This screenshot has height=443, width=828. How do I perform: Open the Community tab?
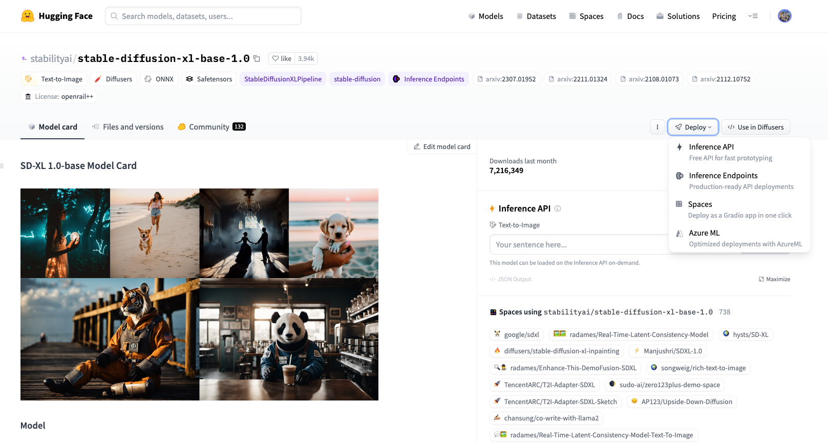click(x=211, y=127)
